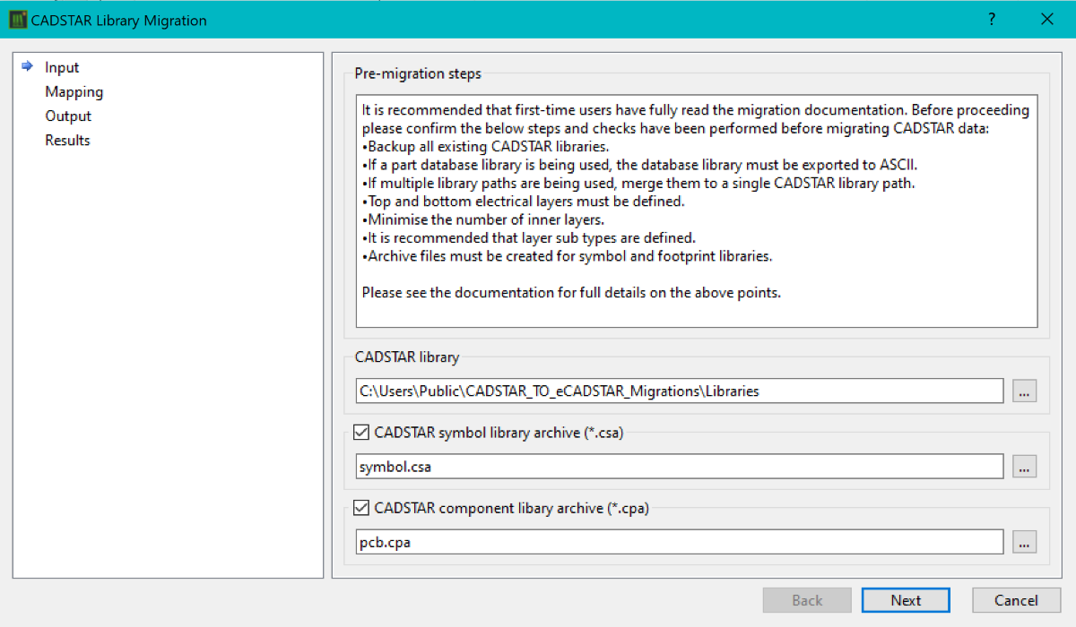Click the disabled Back button
Viewport: 1076px width, 627px height.
(807, 600)
